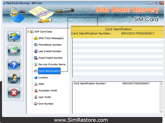Select Location tree item
This screenshot has height=123, width=165.
43,77
